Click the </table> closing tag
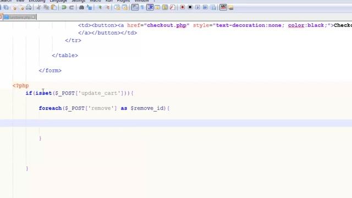The height and width of the screenshot is (198, 352). pyautogui.click(x=65, y=56)
